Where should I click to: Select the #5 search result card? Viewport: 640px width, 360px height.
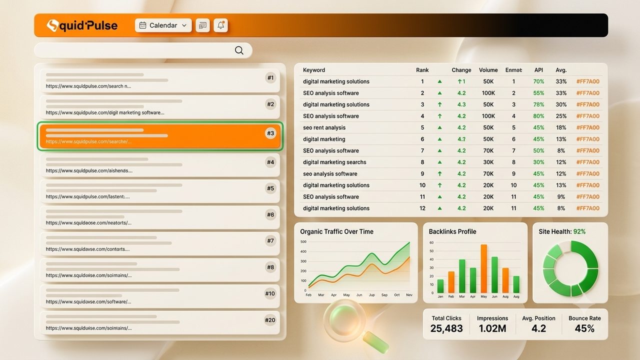160,191
